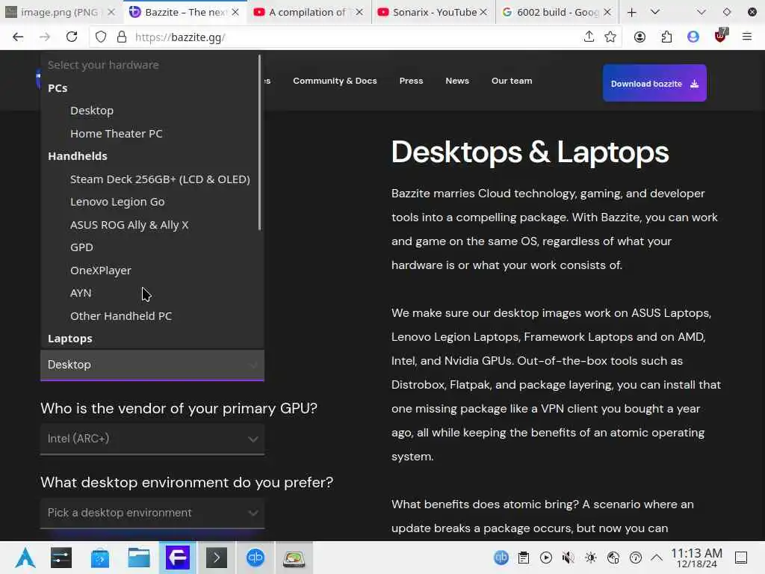Open the Intel (ARC+) GPU vendor dropdown
Image resolution: width=765 pixels, height=574 pixels.
[152, 439]
